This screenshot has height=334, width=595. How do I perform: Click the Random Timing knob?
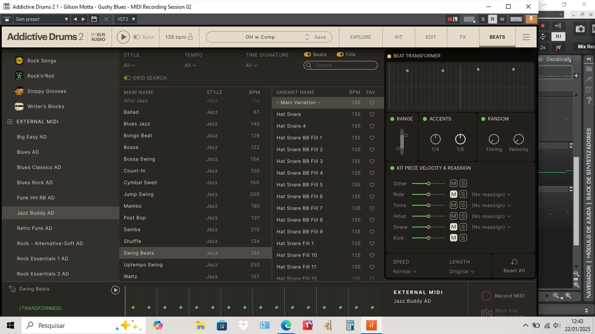[x=494, y=139]
